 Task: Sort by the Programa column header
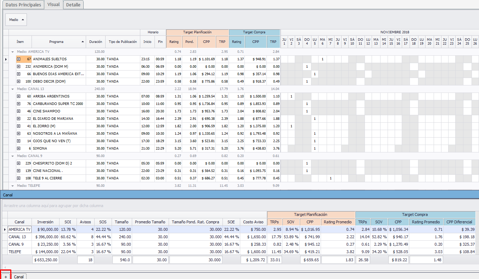tap(56, 42)
